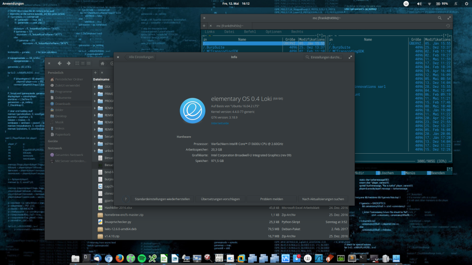
Task: Open the trash can in the dock
Action: [x=385, y=258]
